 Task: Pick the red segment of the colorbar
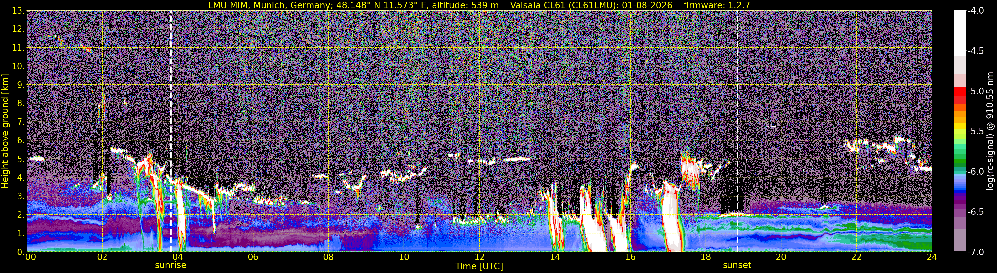[x=959, y=91]
